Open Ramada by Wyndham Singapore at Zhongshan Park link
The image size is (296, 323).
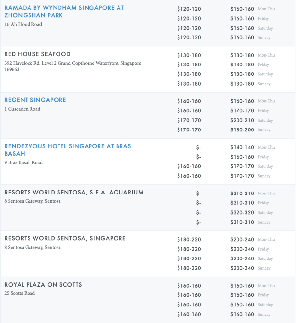coord(64,12)
